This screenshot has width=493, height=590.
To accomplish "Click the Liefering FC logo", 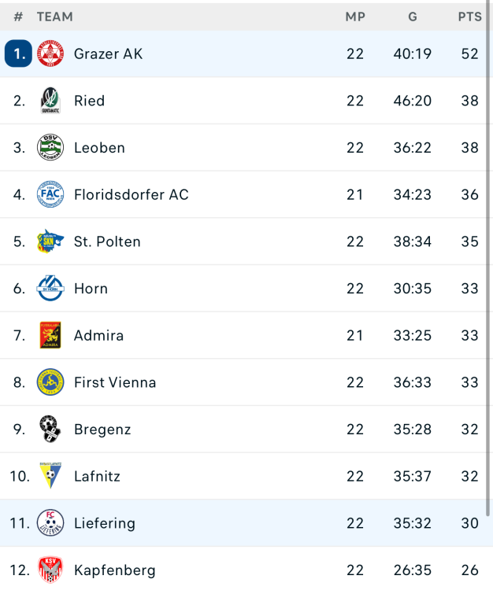I will [x=50, y=523].
